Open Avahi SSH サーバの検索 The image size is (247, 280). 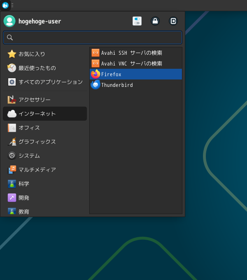(136, 53)
